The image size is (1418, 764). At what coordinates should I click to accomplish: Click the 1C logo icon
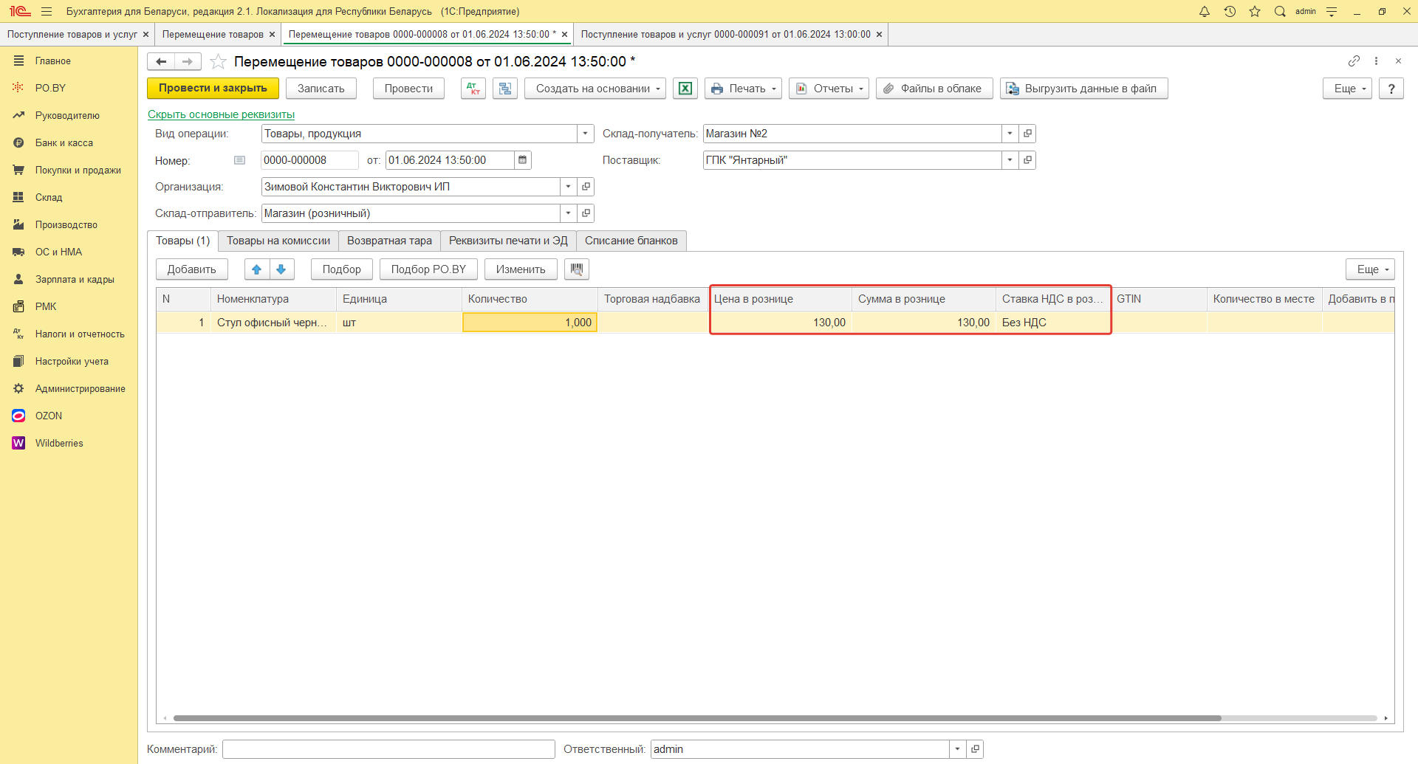(20, 11)
